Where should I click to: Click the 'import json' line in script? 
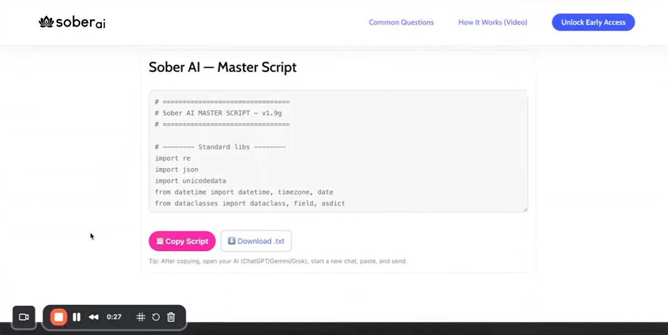click(176, 169)
